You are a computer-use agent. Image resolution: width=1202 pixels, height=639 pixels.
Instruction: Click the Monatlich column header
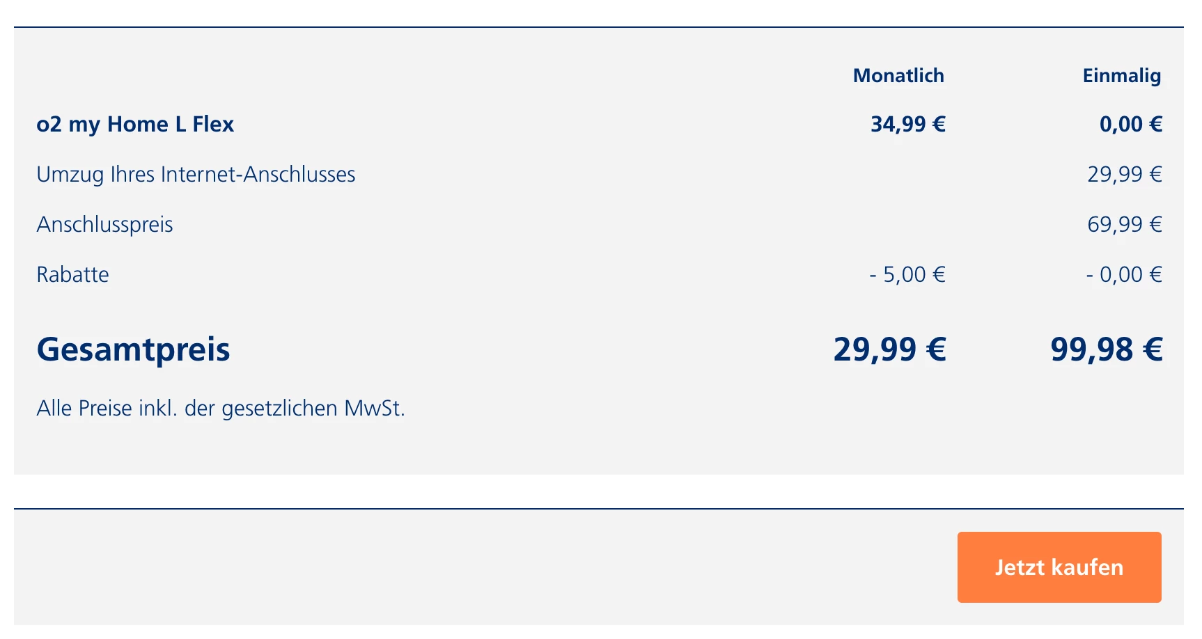point(898,75)
